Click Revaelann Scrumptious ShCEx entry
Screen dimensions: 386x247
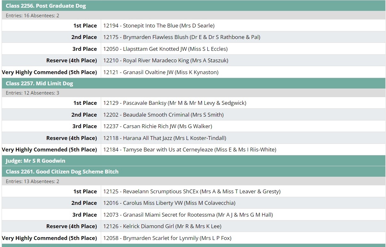click(x=192, y=191)
